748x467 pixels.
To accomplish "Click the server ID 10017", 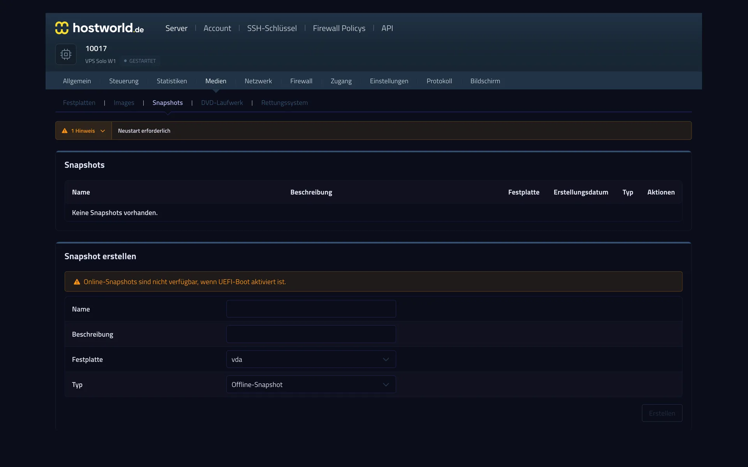I will 96,49.
